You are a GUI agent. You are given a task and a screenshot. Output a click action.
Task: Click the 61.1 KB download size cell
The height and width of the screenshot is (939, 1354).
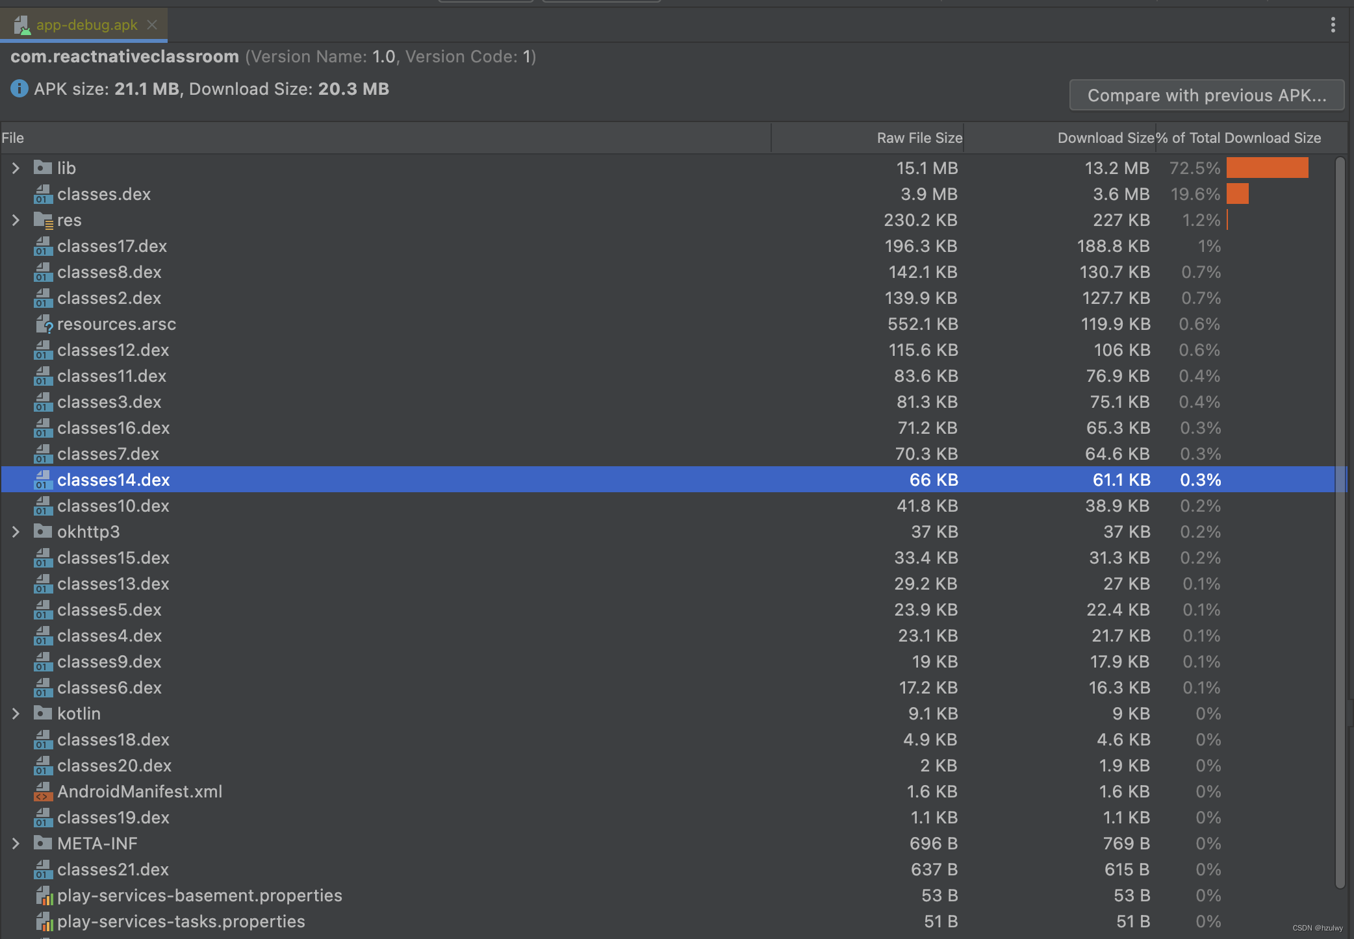coord(1121,480)
